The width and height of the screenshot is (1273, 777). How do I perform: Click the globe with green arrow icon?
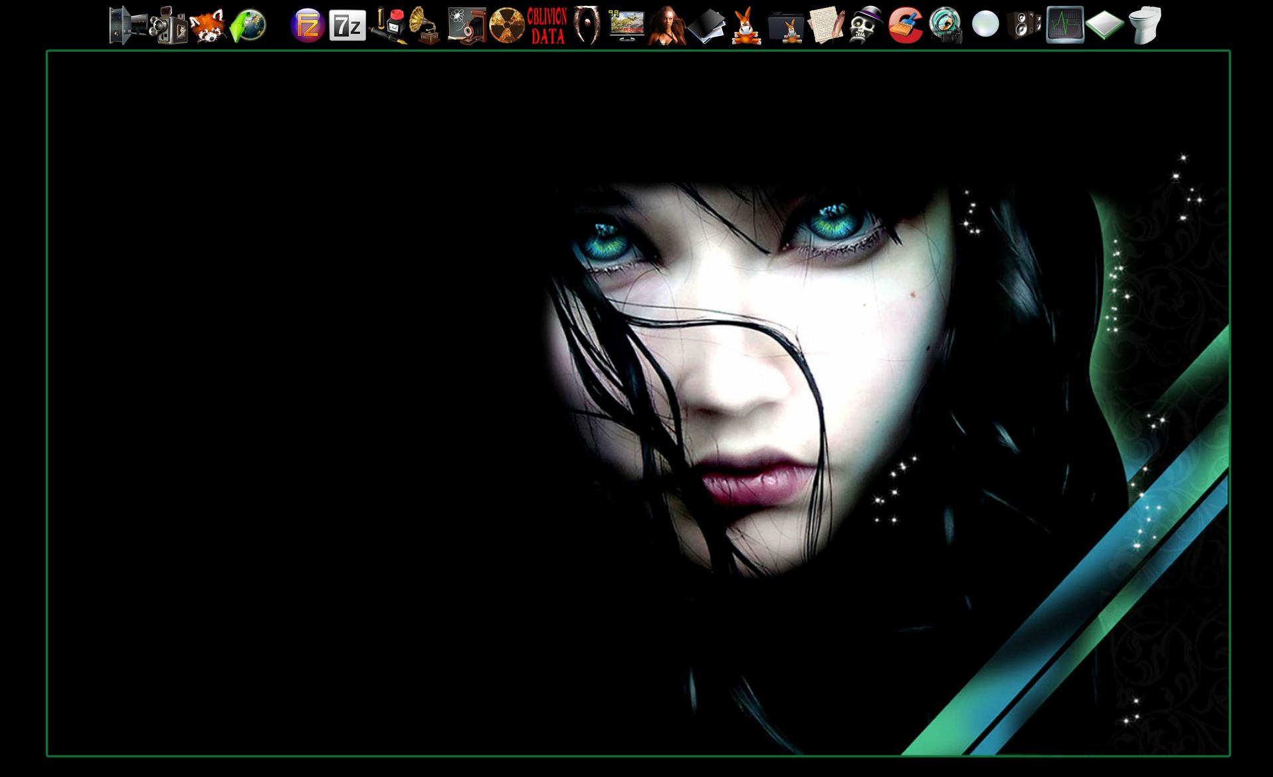(x=248, y=26)
